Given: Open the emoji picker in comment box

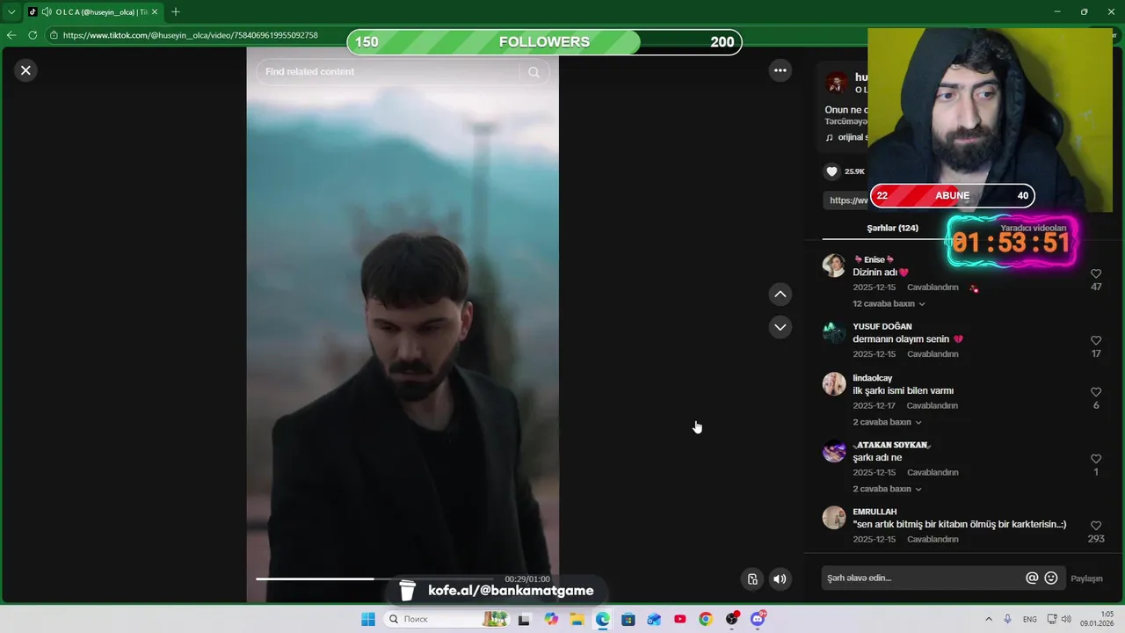Looking at the screenshot, I should coord(1051,578).
